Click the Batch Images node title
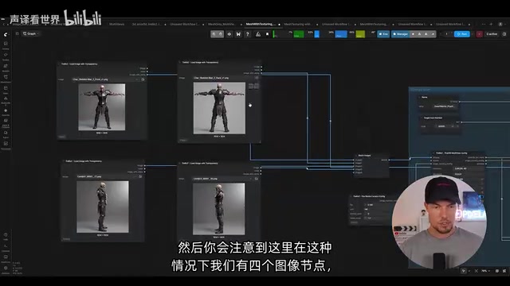 click(364, 156)
